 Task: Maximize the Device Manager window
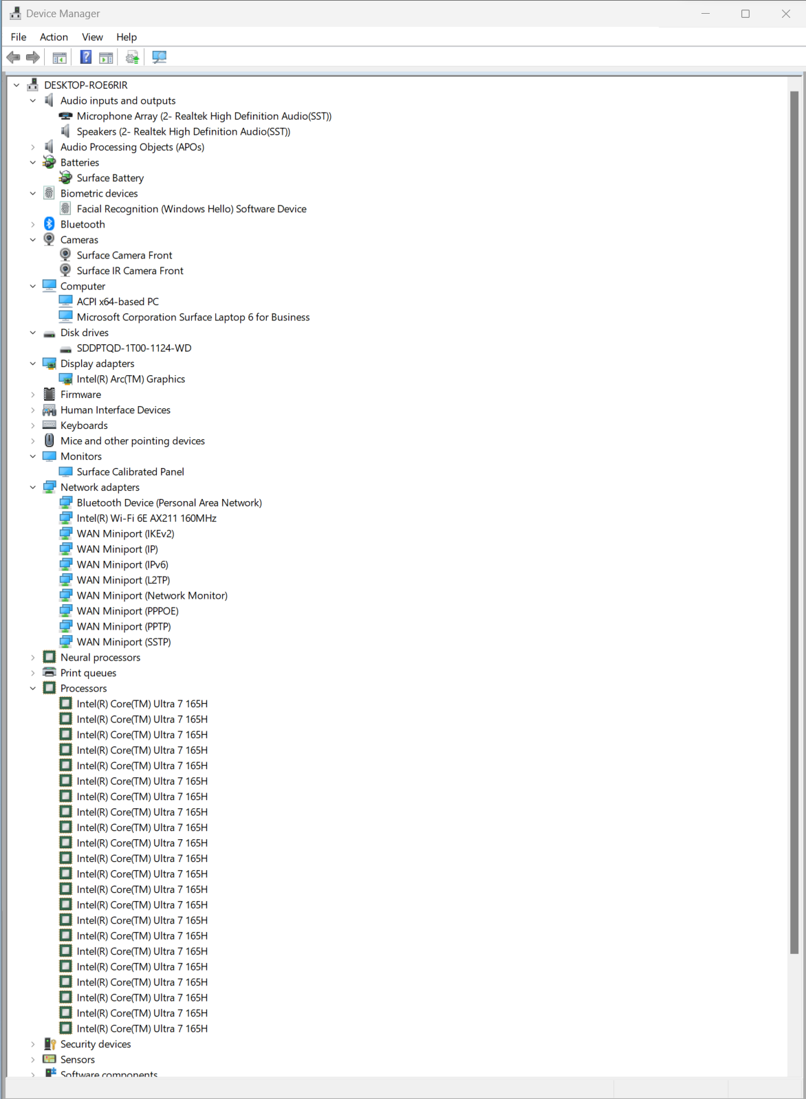pos(745,14)
